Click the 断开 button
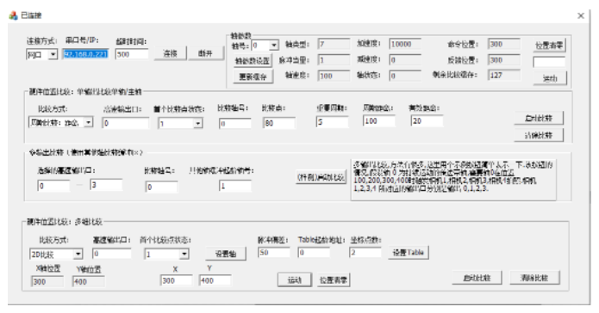This screenshot has height=313, width=599. pos(205,53)
